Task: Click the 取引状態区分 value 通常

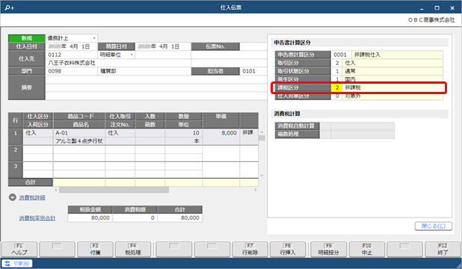Action: coord(392,71)
